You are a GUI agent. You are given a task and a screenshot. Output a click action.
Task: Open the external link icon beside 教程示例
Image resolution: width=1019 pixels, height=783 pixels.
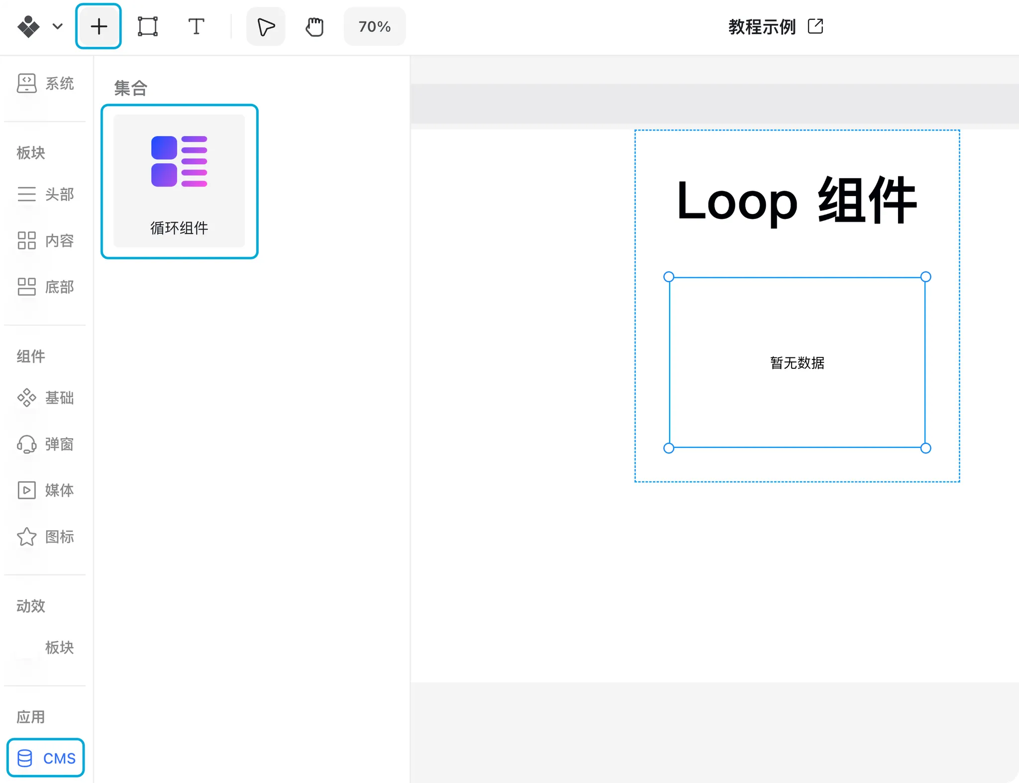[815, 26]
